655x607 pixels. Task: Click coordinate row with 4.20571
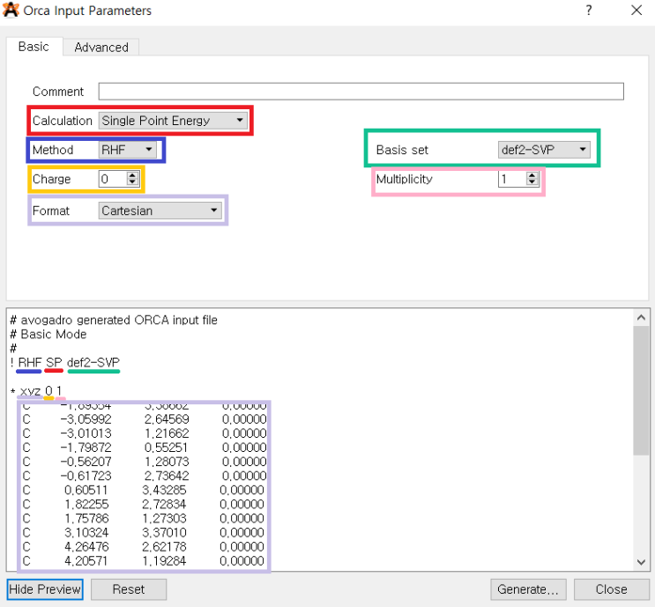[x=144, y=561]
